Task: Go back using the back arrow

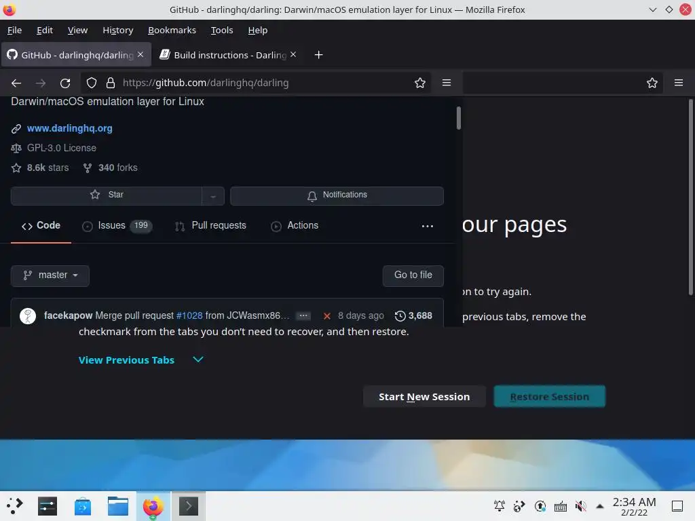Action: (x=16, y=83)
